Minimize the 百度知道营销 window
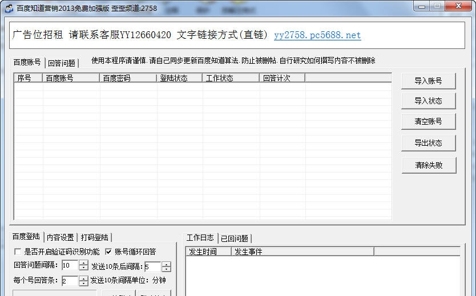This screenshot has width=476, height=296. coord(422,6)
